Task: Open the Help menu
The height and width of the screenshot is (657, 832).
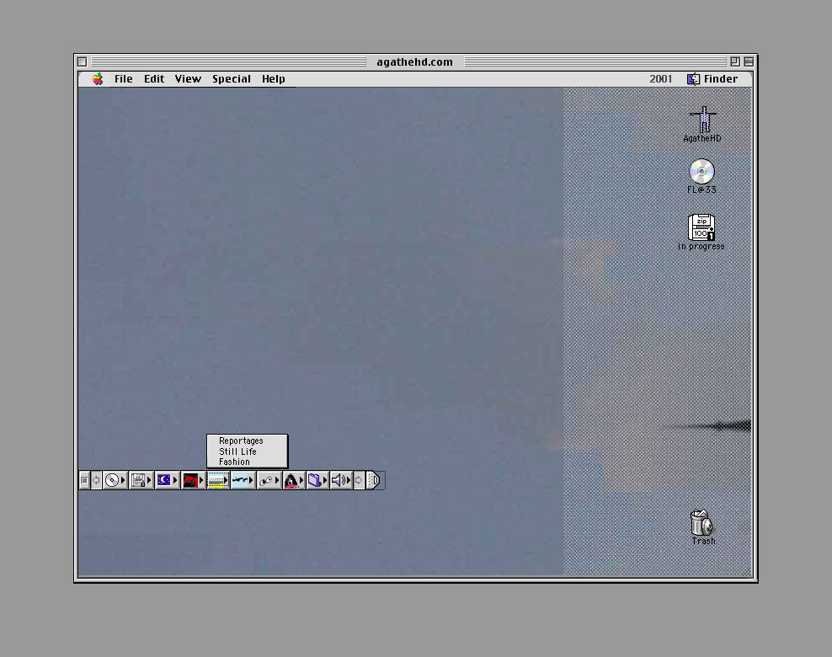Action: point(274,79)
